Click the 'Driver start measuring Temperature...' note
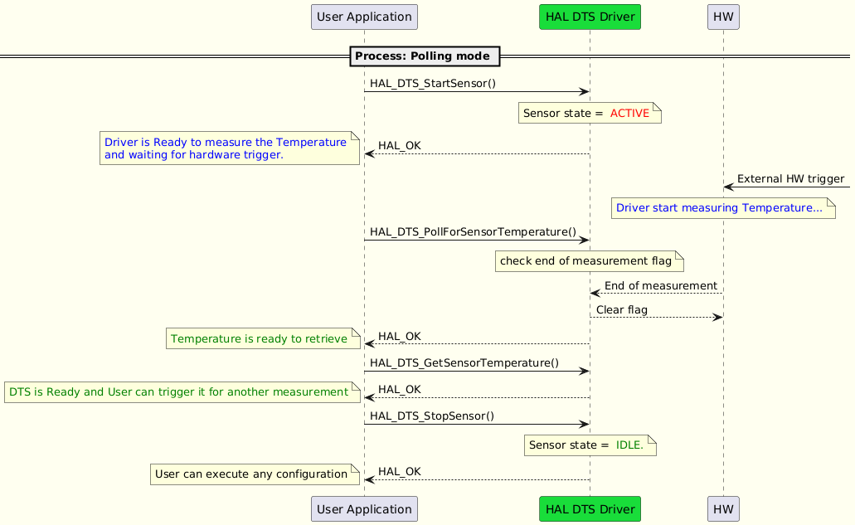This screenshot has width=855, height=525. click(724, 208)
